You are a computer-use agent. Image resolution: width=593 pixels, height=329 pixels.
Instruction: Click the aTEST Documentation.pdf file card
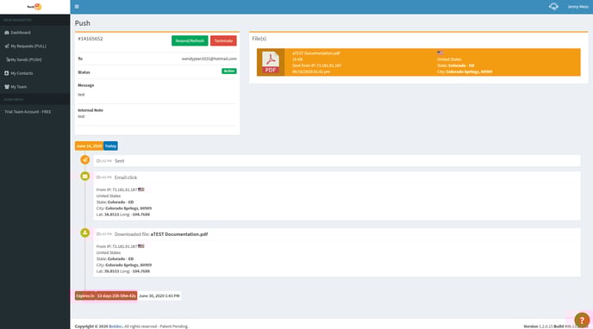[419, 62]
